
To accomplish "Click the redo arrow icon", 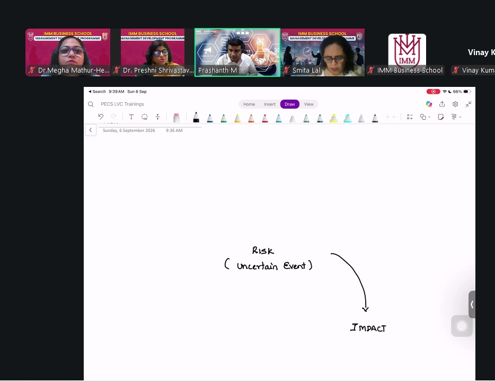I will (x=113, y=117).
